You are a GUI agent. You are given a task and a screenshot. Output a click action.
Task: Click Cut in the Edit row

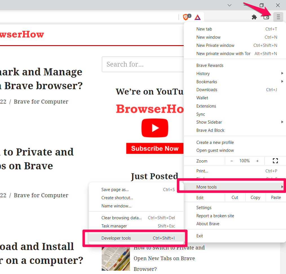click(235, 198)
